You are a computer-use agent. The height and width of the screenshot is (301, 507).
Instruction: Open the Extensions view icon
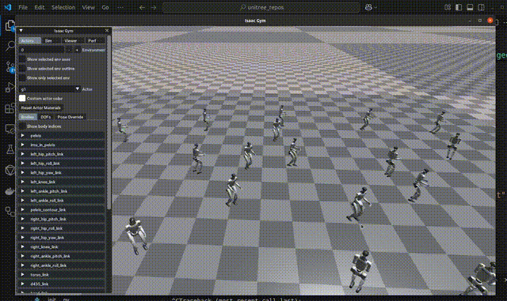(x=10, y=108)
